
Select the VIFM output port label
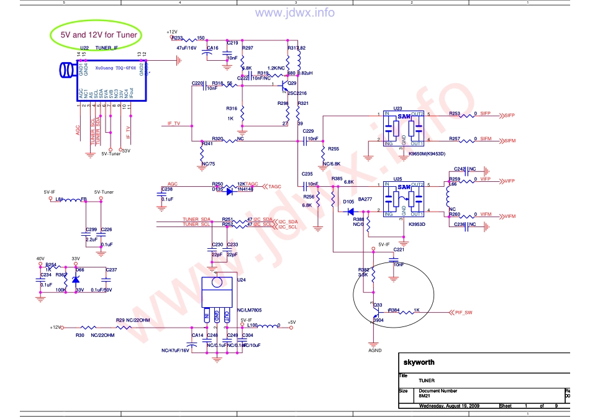point(509,216)
